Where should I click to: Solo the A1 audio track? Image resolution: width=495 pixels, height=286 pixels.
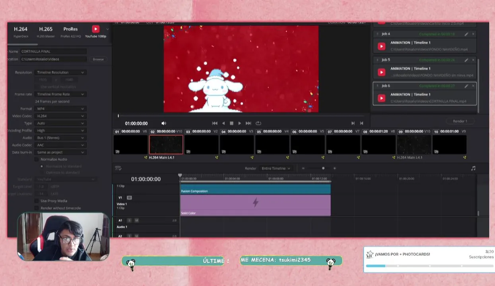click(x=129, y=220)
